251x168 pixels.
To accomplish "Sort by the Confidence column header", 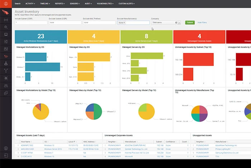I will (x=171, y=142).
